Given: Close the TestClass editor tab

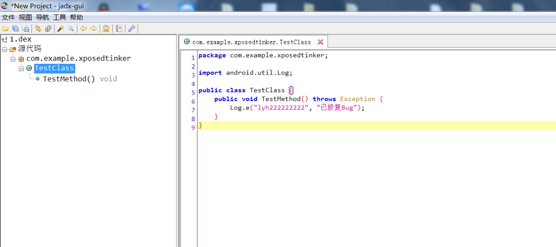Looking at the screenshot, I should click(x=320, y=42).
